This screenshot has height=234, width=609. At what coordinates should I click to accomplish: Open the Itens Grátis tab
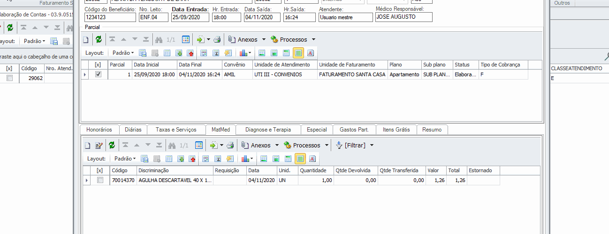(396, 130)
